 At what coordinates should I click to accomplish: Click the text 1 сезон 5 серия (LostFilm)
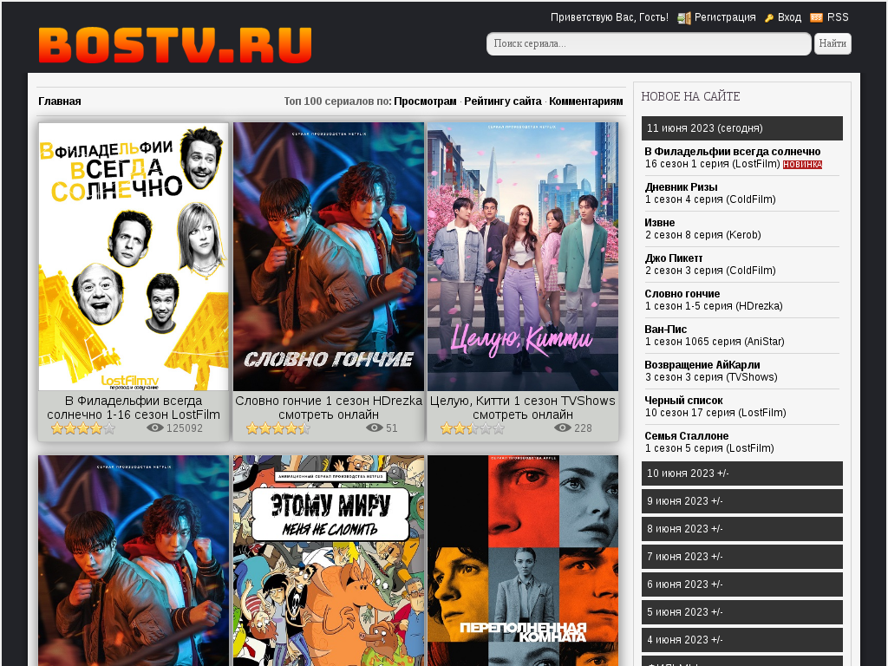click(x=709, y=448)
